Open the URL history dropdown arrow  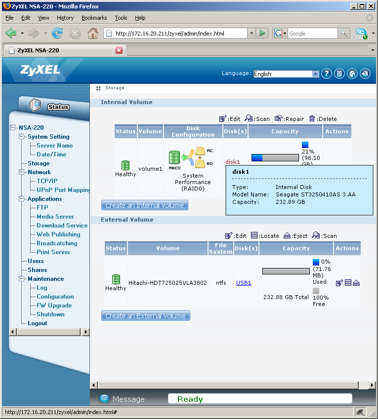click(x=252, y=34)
